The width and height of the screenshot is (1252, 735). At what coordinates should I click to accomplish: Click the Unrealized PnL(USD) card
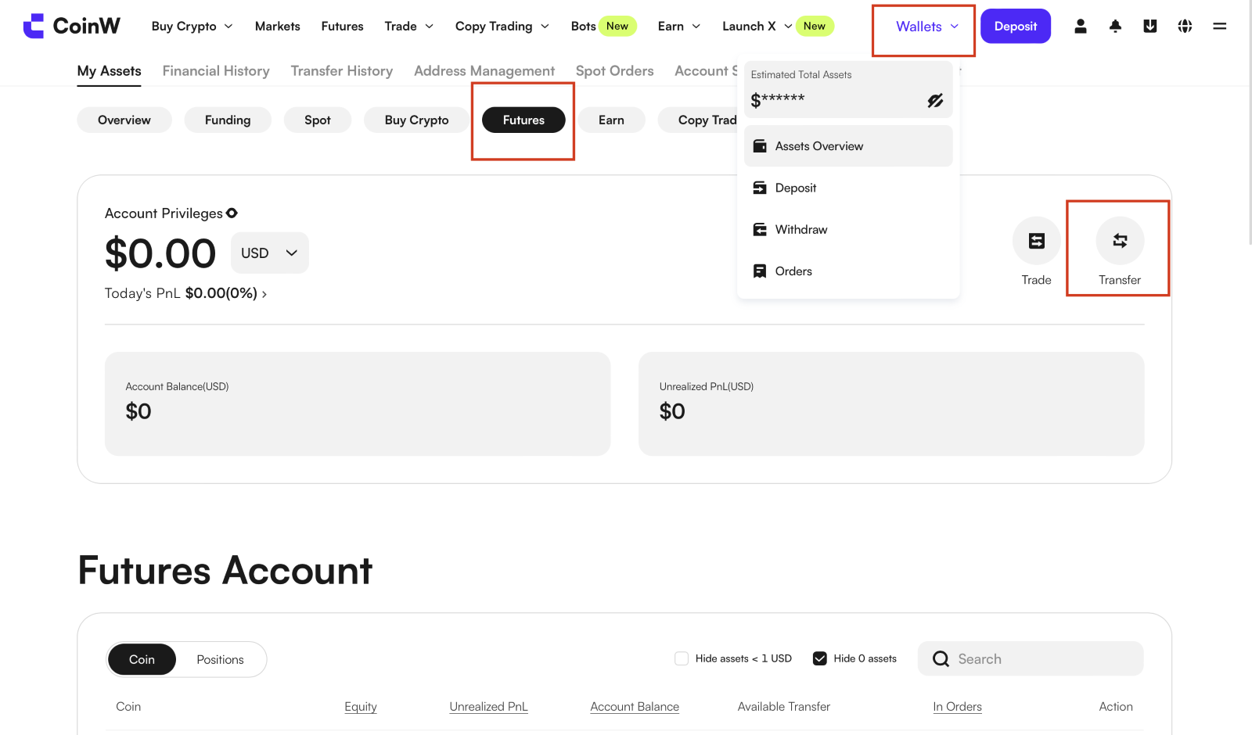[x=891, y=403]
